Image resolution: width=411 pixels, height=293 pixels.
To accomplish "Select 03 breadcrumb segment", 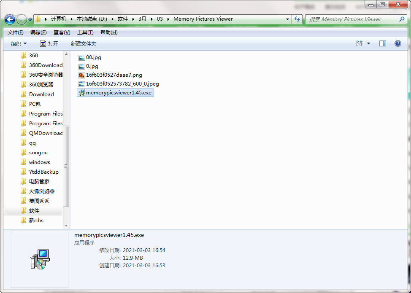I will (160, 19).
